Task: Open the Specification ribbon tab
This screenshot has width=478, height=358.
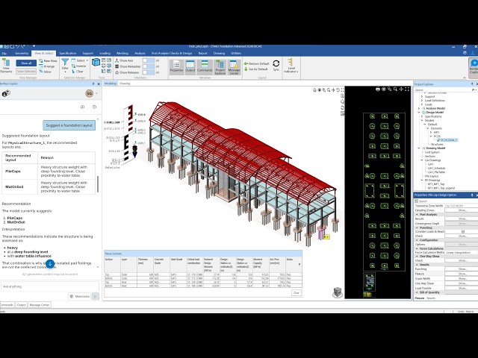Action: point(68,53)
